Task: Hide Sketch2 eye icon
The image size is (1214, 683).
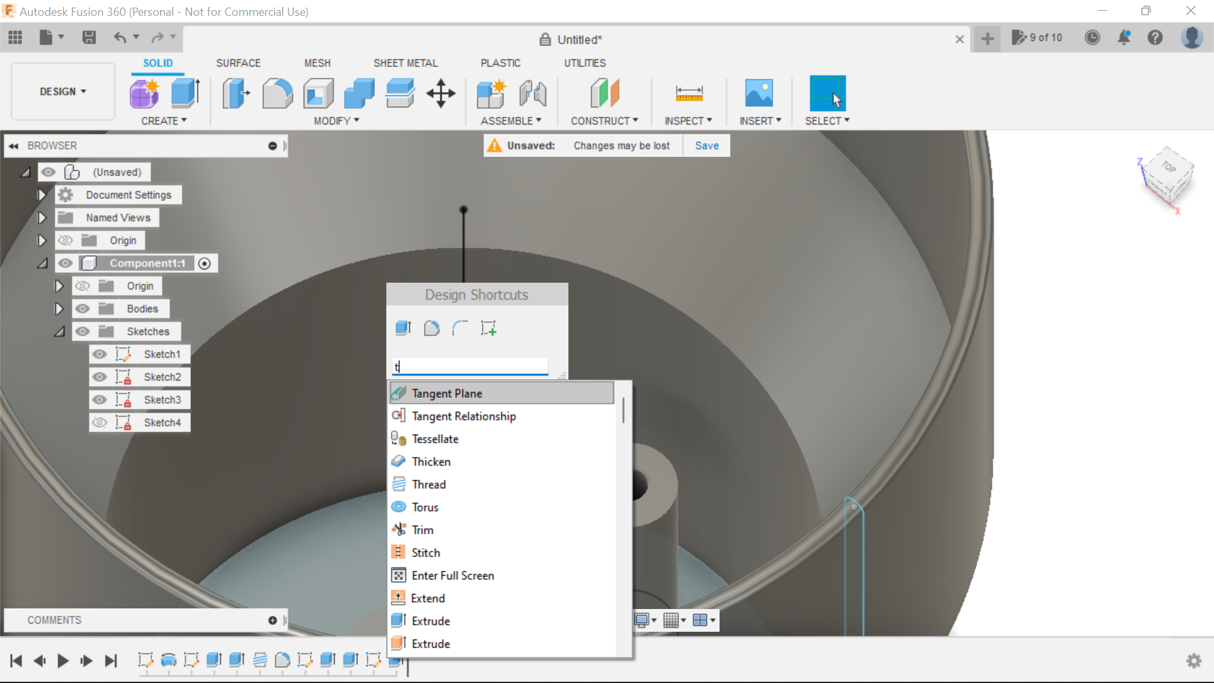Action: coord(100,377)
